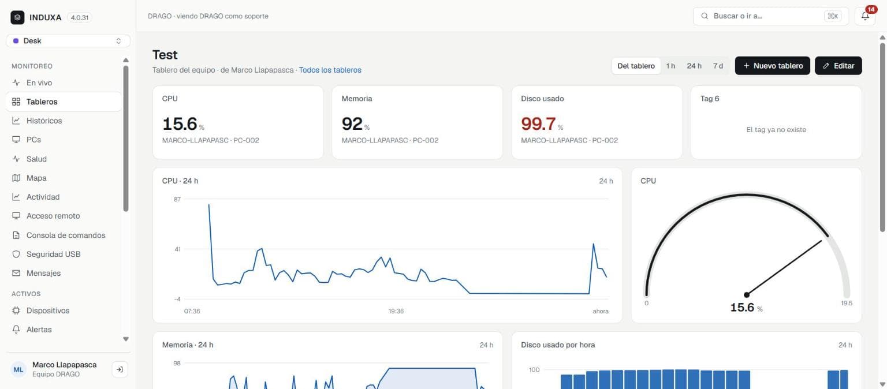Click the CPU 15.6 % stat card
Screen dimensions: 887x389
(238, 122)
